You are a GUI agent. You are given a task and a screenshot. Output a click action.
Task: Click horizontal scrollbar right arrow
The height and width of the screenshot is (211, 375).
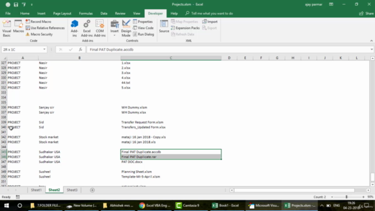click(369, 190)
